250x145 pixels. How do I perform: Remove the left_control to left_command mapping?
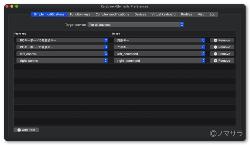(x=222, y=54)
